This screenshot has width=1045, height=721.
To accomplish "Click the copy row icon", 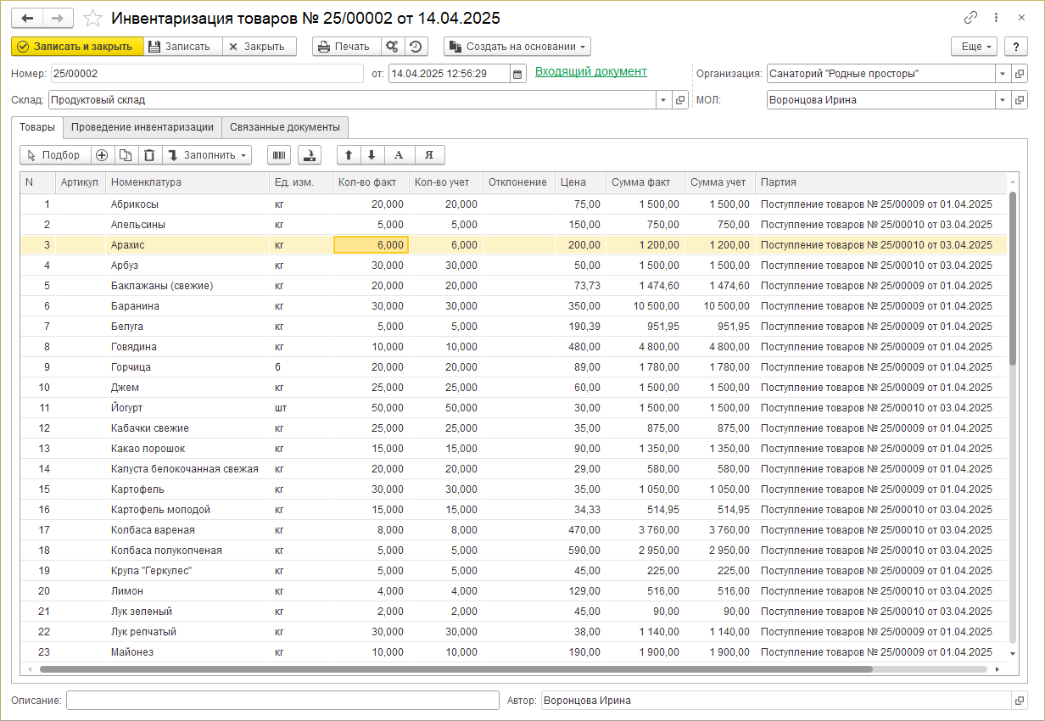I will point(126,155).
